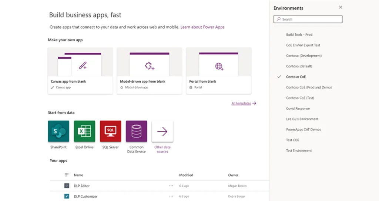Click owner Debra Berger in apps list
Viewport: 379px width, 201px height.
point(237,197)
